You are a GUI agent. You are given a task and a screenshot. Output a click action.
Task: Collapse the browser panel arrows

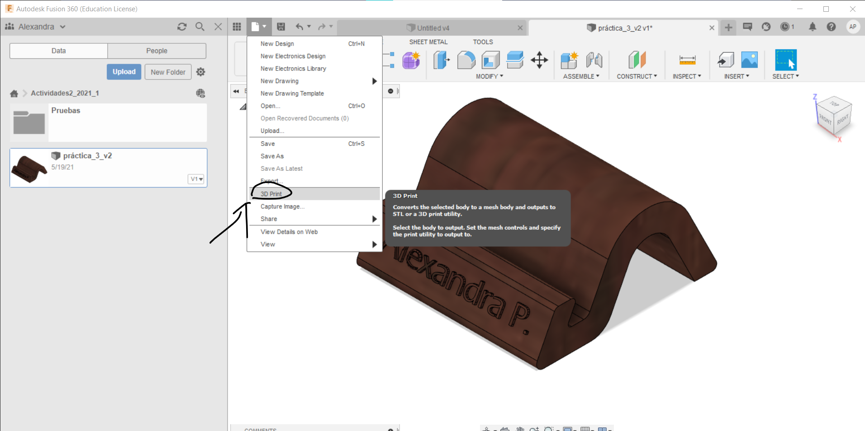point(236,91)
